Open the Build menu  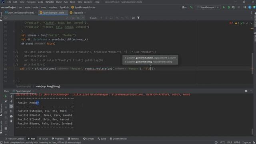click(x=59, y=2)
